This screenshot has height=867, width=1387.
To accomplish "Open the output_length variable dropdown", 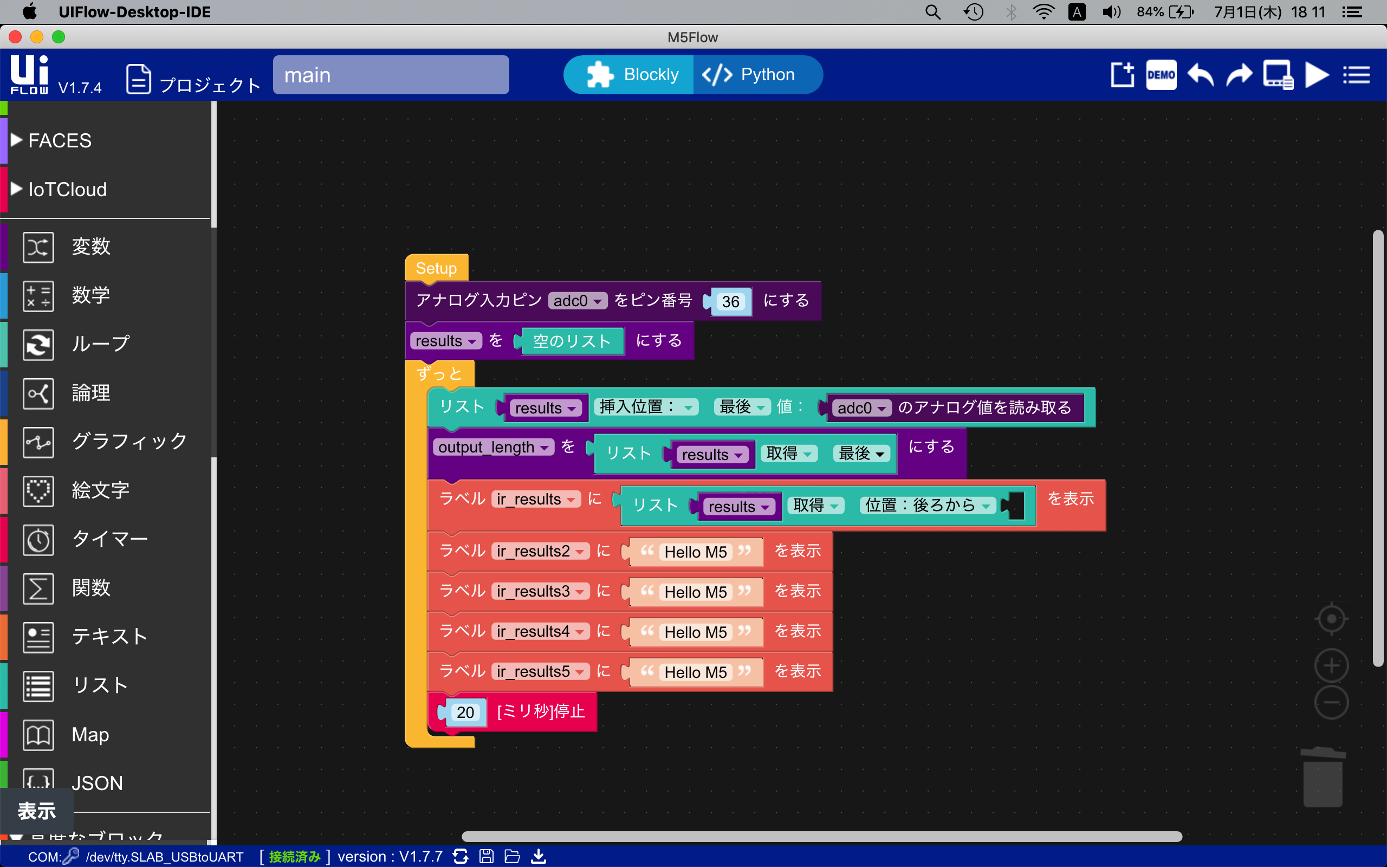I will tap(545, 448).
